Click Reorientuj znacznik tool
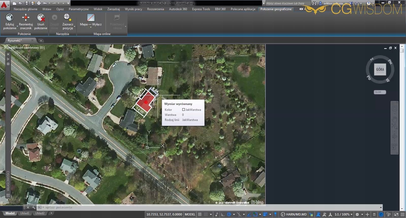This screenshot has height=218, width=406. (x=26, y=18)
